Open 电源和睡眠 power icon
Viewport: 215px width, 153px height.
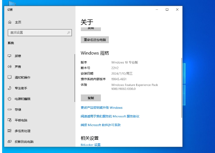pos(10,99)
